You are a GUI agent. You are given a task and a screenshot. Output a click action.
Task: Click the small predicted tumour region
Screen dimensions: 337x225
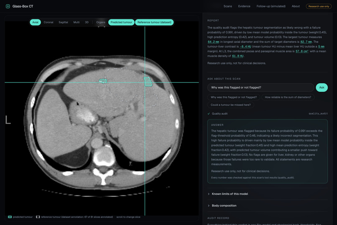(x=103, y=81)
